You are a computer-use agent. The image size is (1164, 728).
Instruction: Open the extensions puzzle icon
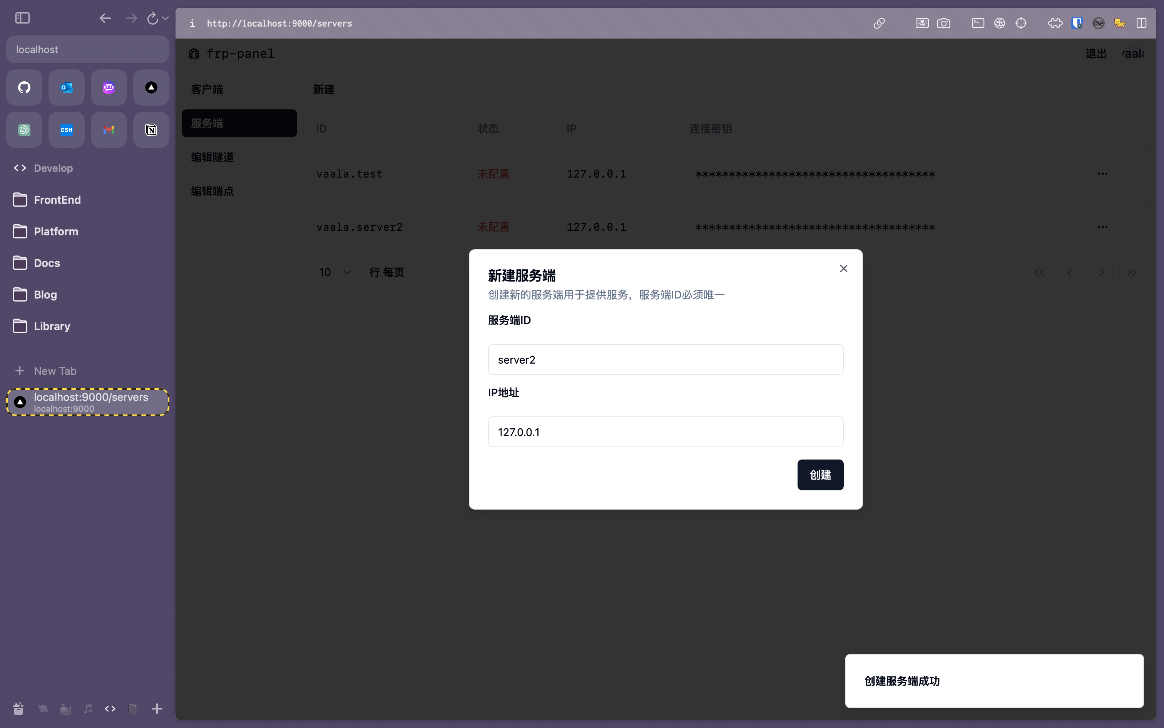(x=1055, y=23)
